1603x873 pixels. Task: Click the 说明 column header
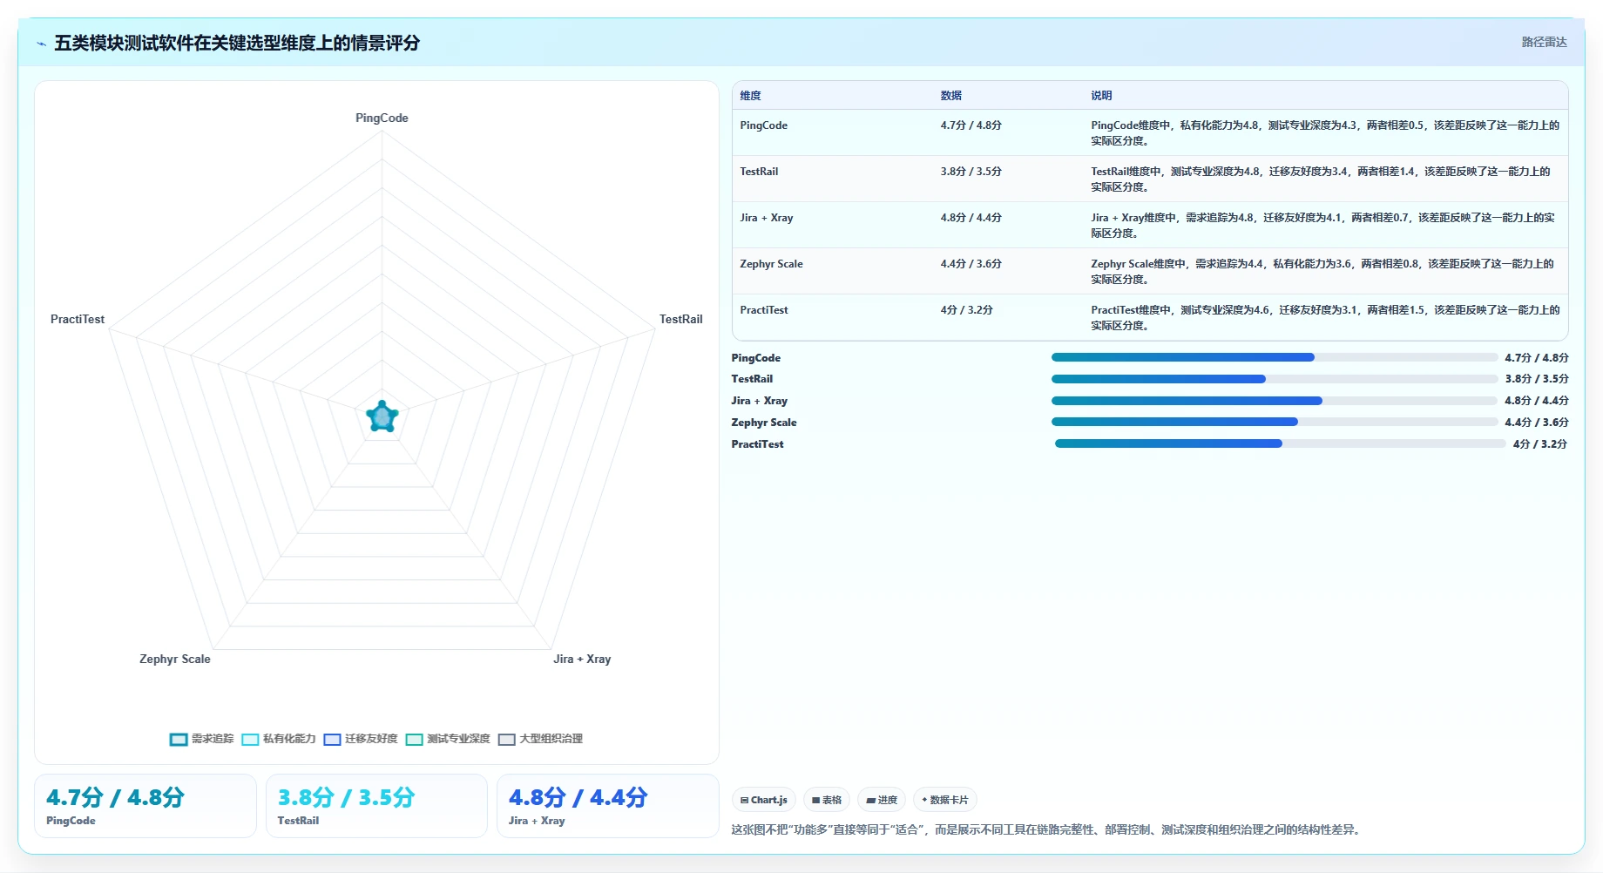[1101, 96]
